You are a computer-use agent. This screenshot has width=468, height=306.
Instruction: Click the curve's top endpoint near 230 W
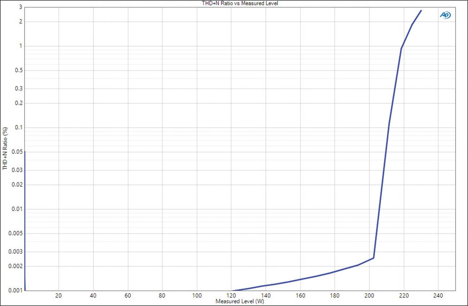[x=421, y=10]
